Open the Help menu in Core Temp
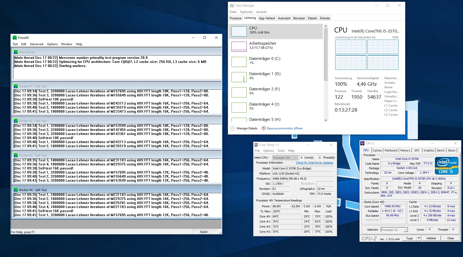Viewport: 463px width, 257px height. coord(291,151)
